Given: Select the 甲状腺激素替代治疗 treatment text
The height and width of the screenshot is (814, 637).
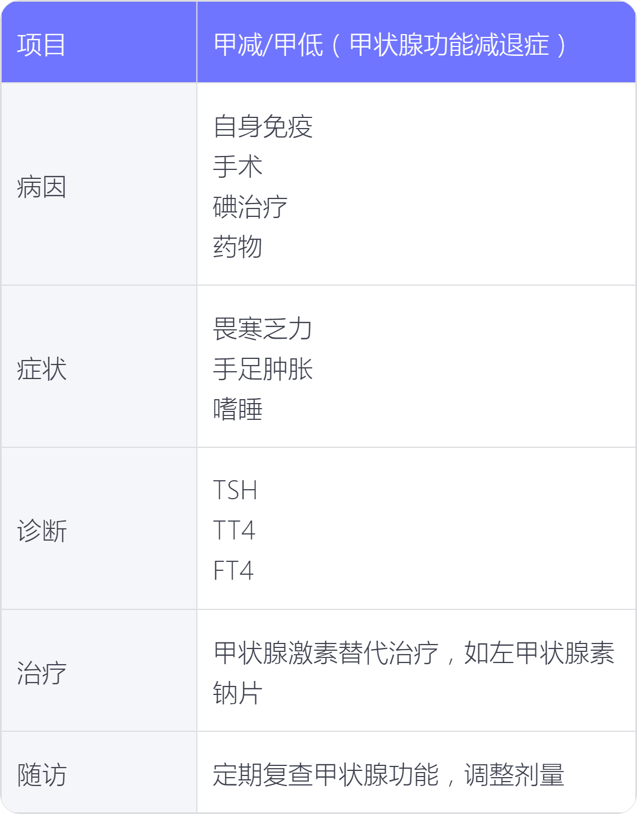Looking at the screenshot, I should coord(326,653).
